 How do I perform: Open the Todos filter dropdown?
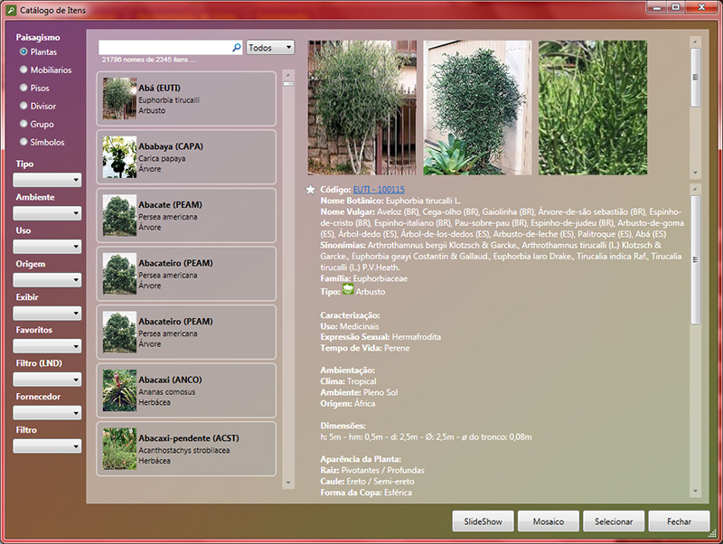point(270,47)
